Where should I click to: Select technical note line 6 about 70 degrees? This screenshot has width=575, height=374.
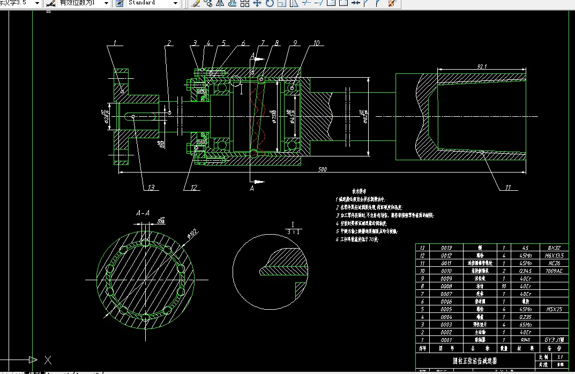pos(357,240)
